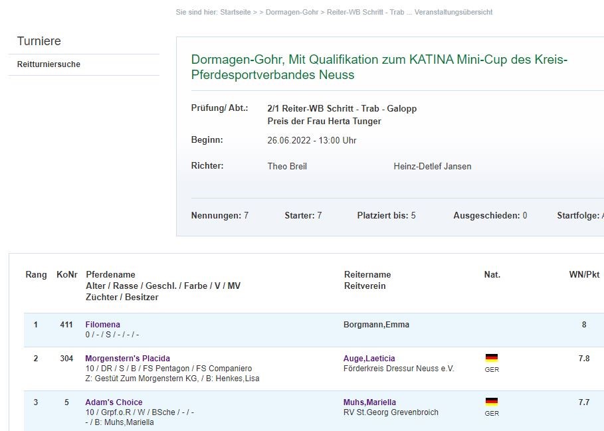Click the Rang column header
This screenshot has width=604, height=431.
(x=36, y=274)
